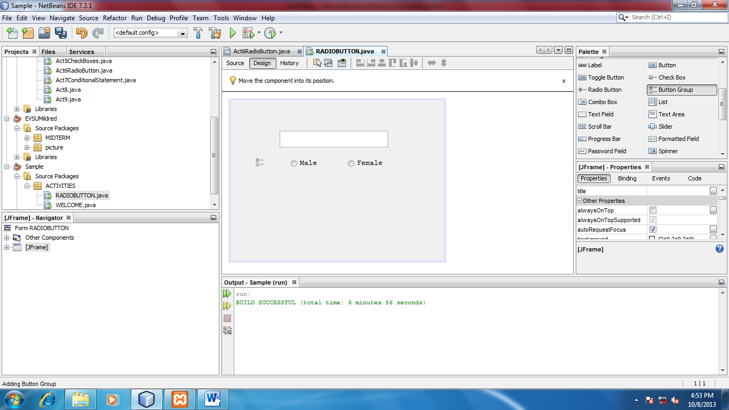Open the Refactor menu

click(x=115, y=18)
